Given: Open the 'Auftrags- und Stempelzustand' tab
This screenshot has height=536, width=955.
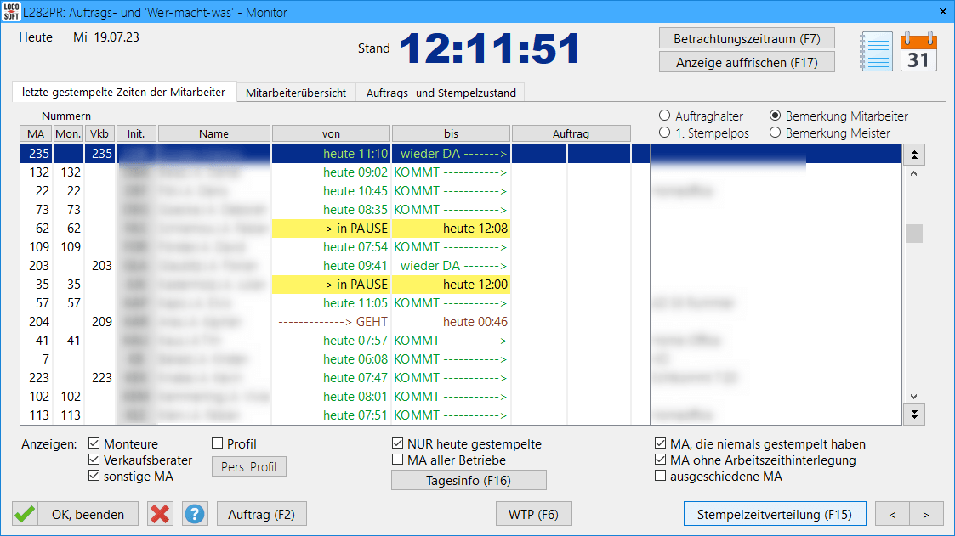Looking at the screenshot, I should (441, 93).
